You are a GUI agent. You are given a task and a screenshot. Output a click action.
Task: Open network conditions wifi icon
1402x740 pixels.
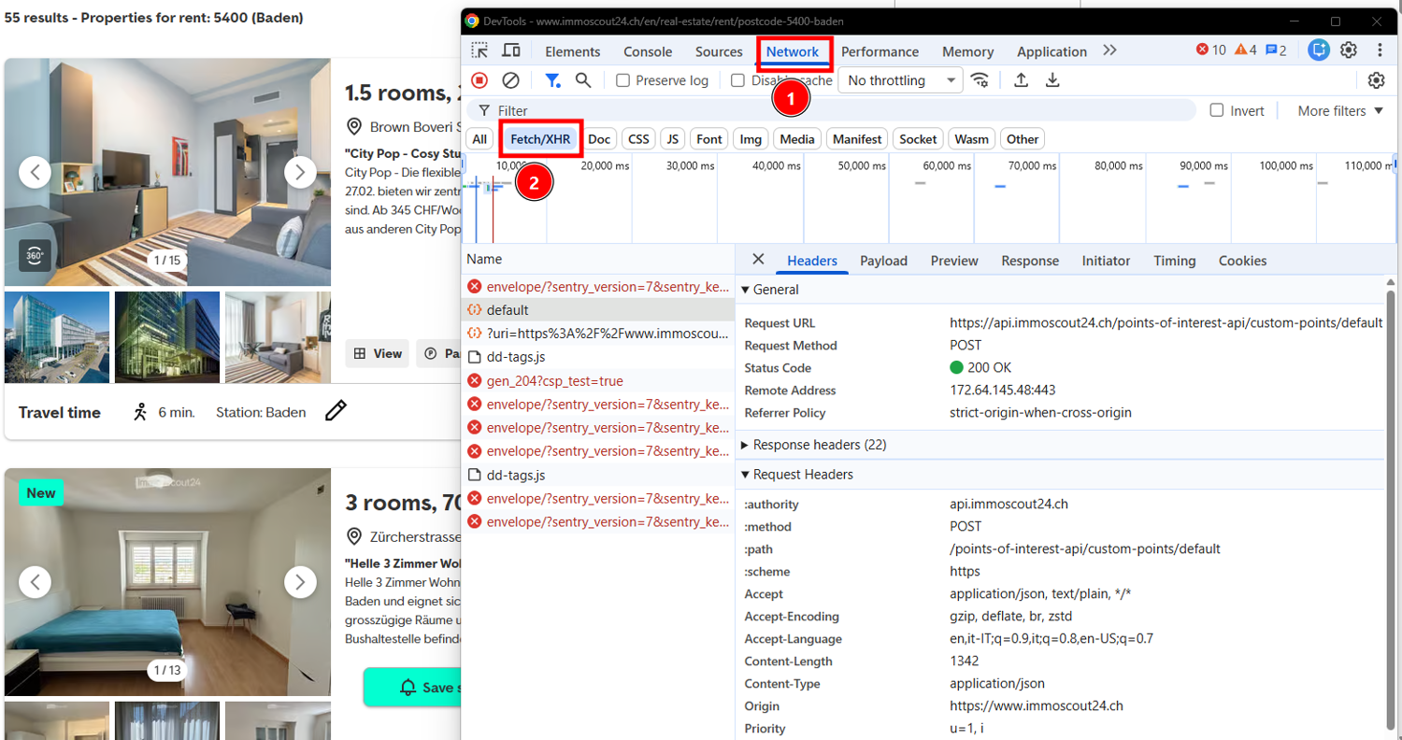pyautogui.click(x=980, y=80)
